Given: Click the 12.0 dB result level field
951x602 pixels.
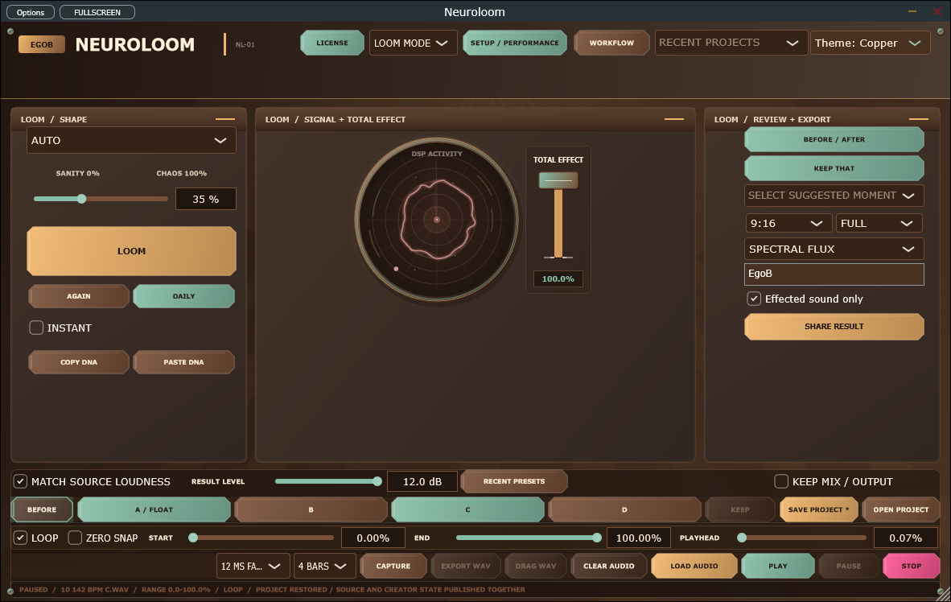Looking at the screenshot, I should point(422,481).
